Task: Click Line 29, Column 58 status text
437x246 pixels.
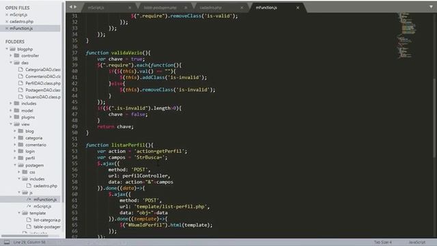Action: pyautogui.click(x=29, y=243)
